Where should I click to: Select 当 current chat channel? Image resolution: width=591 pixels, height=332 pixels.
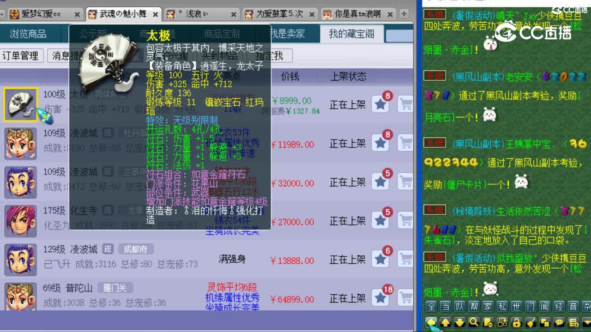point(446,307)
